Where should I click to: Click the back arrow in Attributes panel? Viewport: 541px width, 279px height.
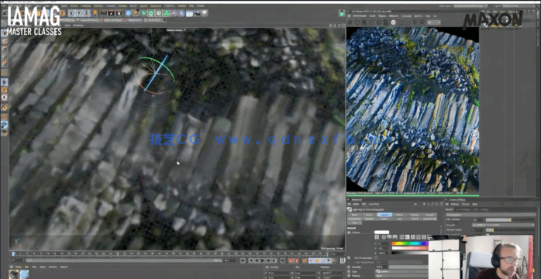coord(415,204)
